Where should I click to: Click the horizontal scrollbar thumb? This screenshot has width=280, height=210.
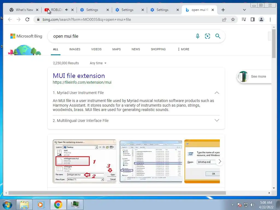[x=117, y=193]
